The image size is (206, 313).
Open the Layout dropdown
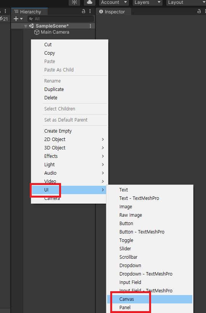186,2
